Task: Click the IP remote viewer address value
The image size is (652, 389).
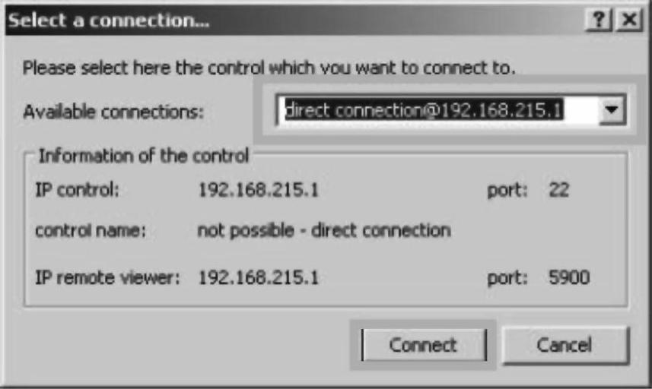Action: [258, 278]
